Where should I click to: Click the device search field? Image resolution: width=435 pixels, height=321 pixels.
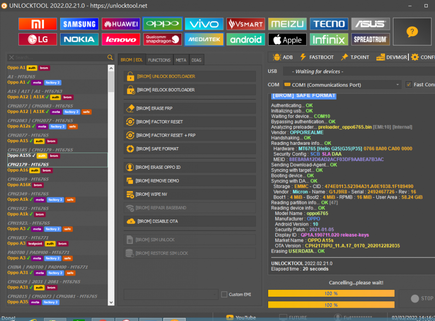point(61,57)
